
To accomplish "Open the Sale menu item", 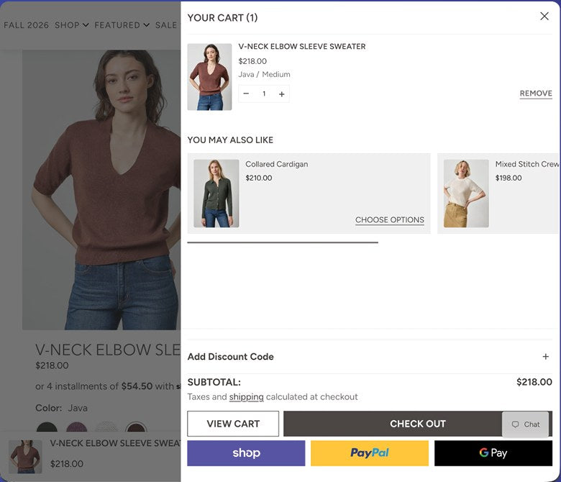I will [x=166, y=25].
